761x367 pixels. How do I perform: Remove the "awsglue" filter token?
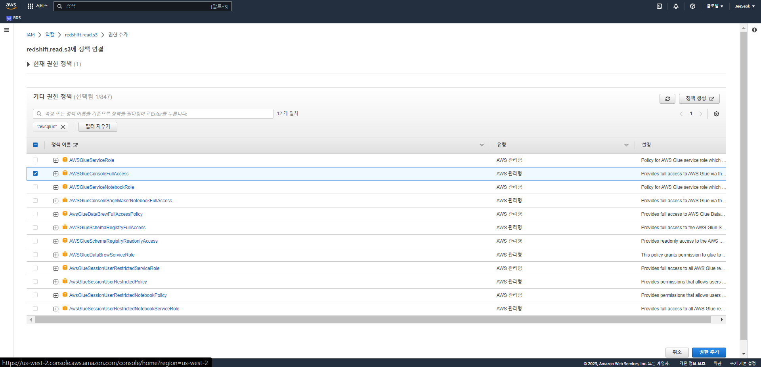click(x=63, y=127)
